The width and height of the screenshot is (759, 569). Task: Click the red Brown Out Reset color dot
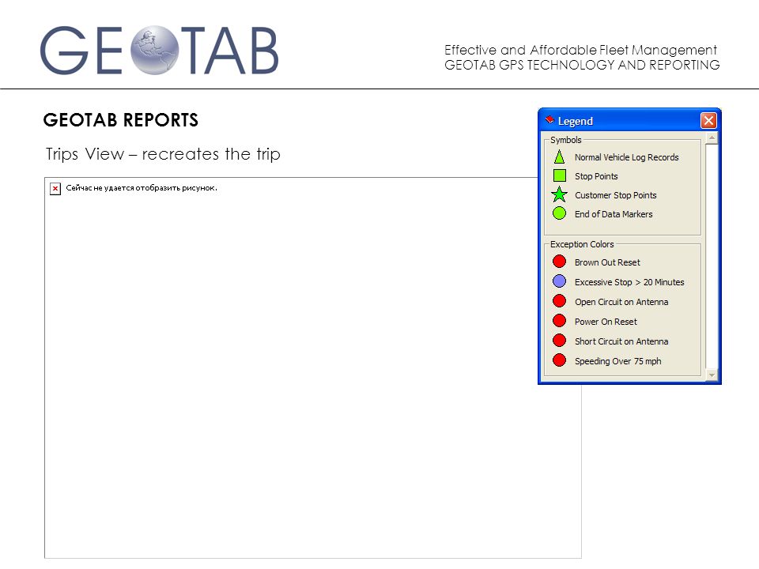coord(559,262)
